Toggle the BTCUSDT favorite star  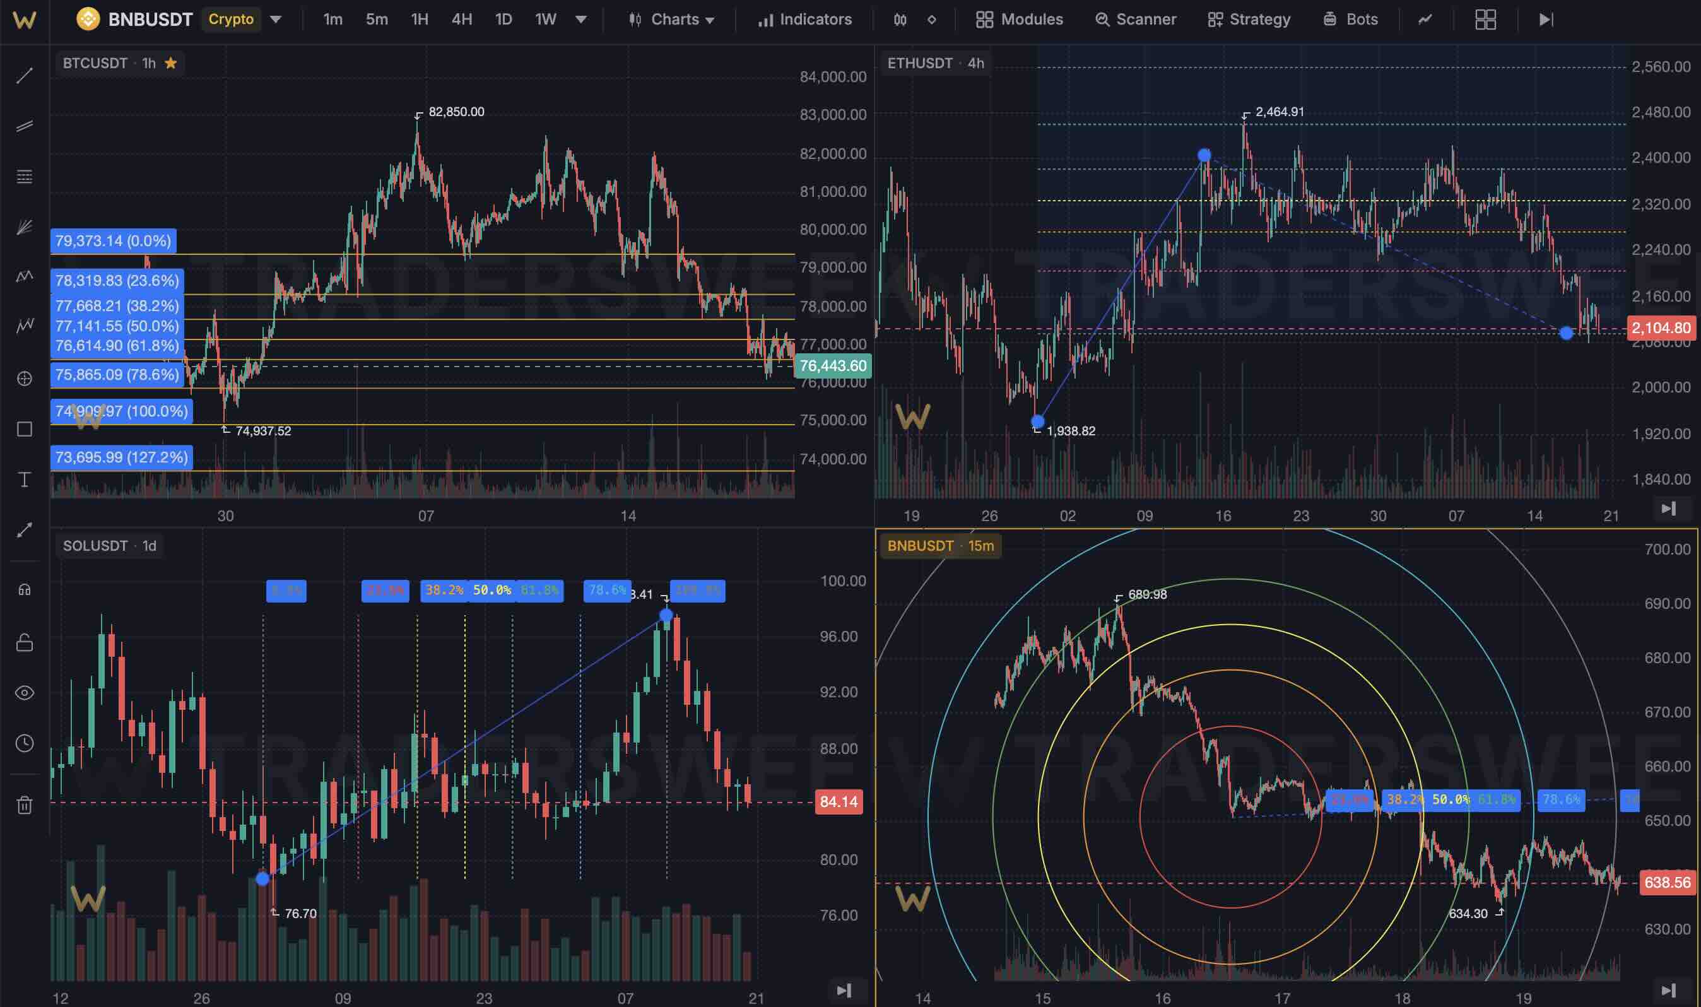(171, 63)
